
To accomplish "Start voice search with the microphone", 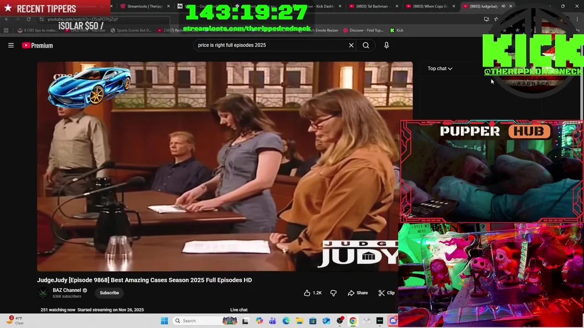I will [386, 45].
